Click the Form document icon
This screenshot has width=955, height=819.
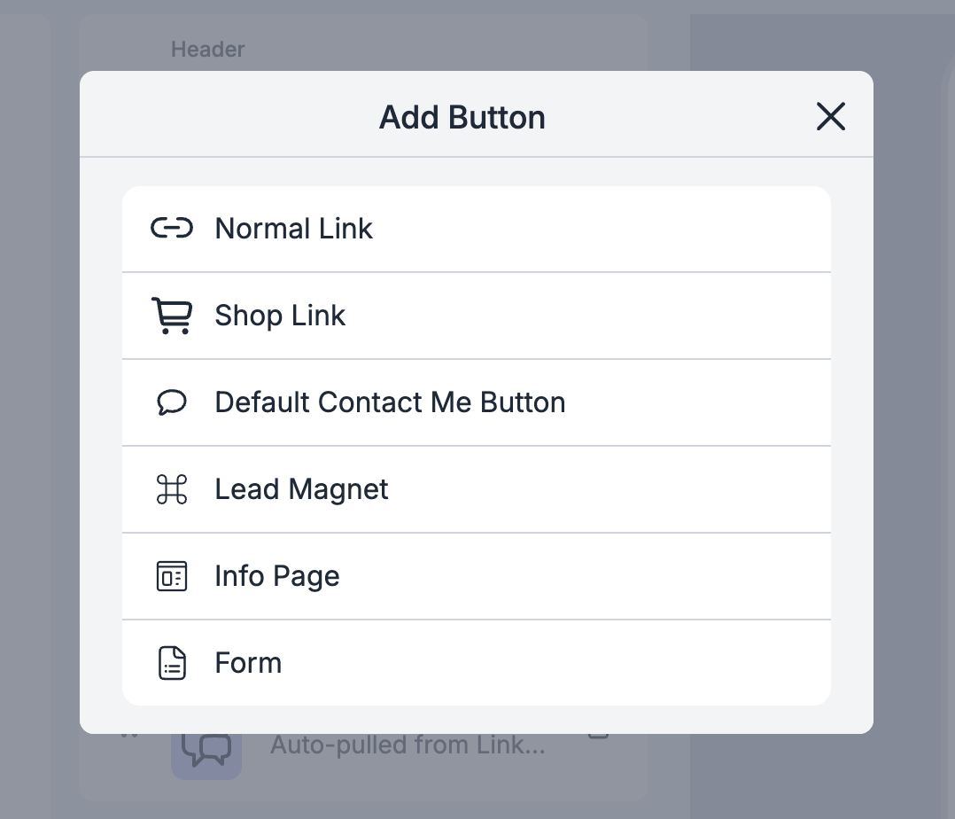(x=172, y=663)
